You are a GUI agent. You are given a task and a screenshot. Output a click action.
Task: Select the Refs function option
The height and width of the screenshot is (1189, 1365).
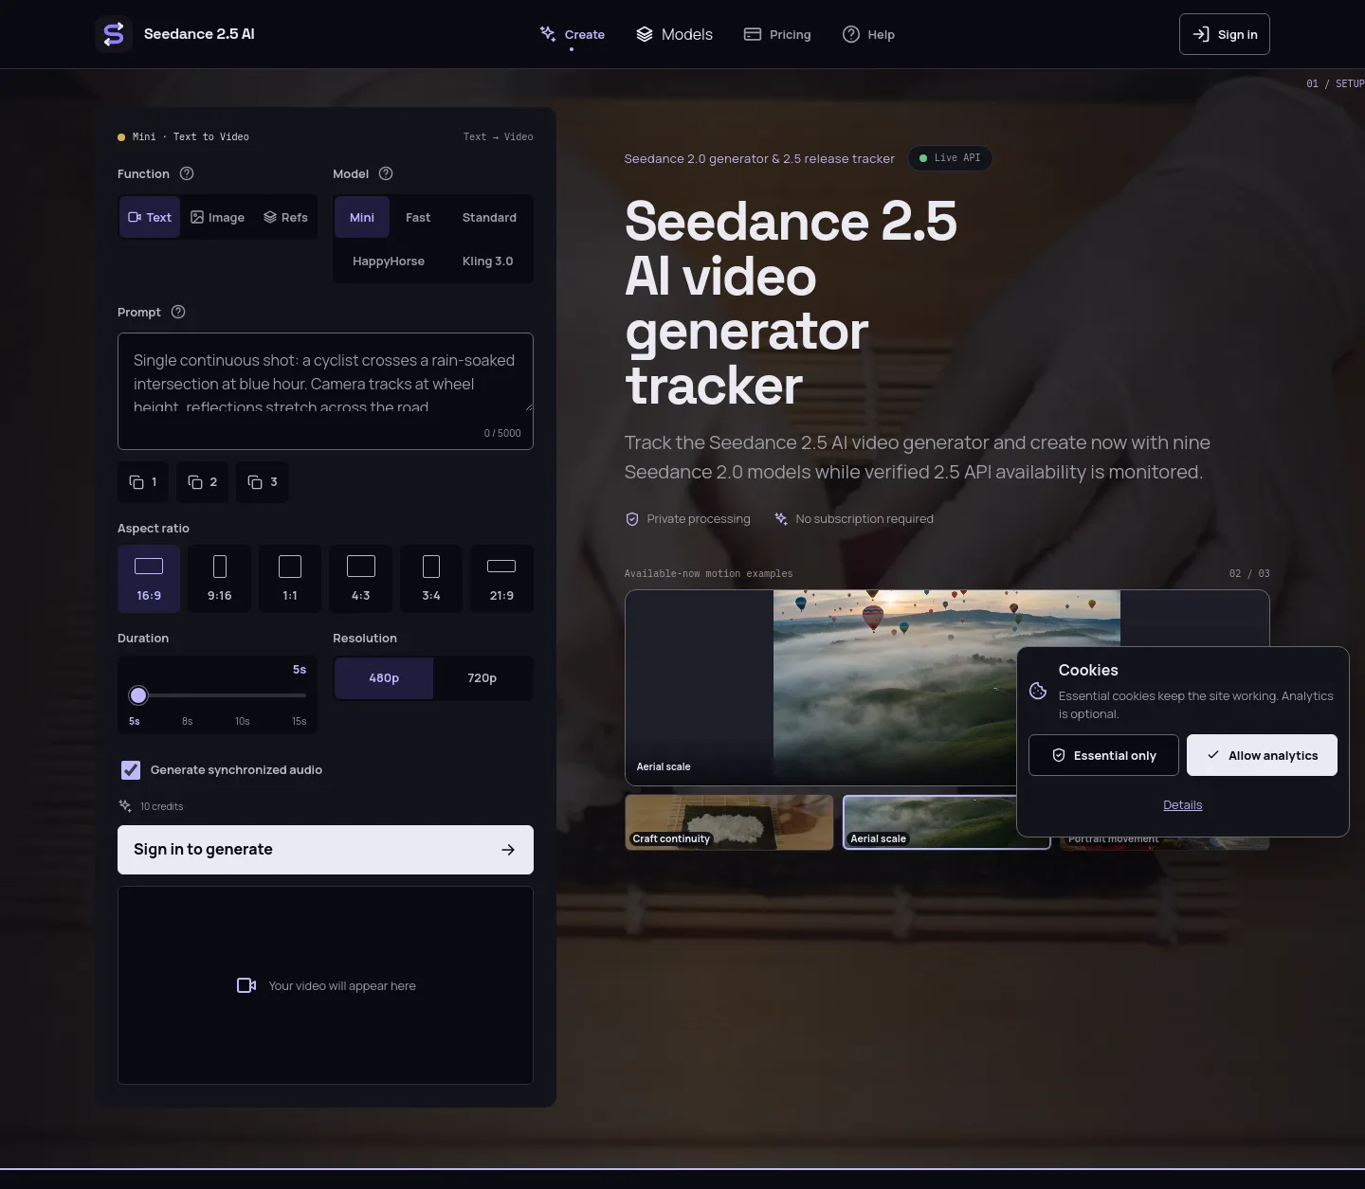285,217
